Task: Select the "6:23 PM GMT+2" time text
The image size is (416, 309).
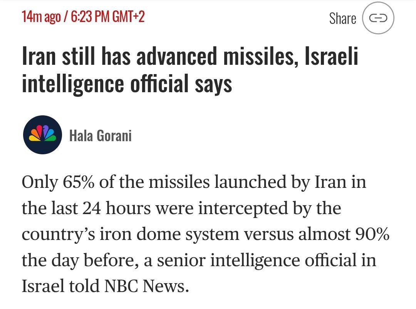Action: (x=107, y=17)
